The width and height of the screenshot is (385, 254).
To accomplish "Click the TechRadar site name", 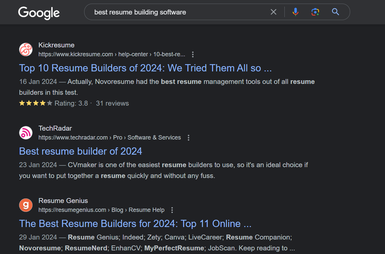I will (x=55, y=128).
